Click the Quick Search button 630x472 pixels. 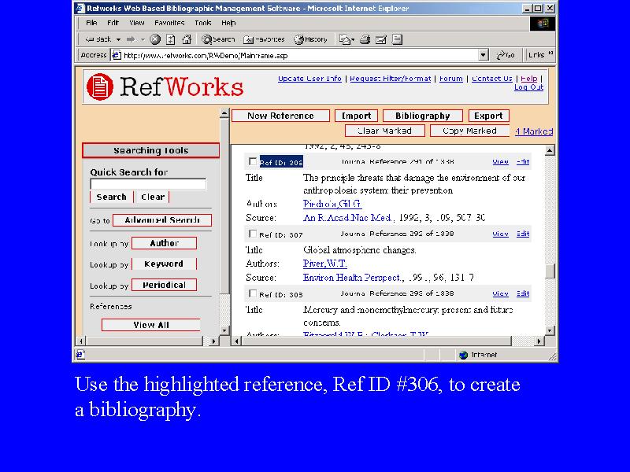pyautogui.click(x=111, y=197)
